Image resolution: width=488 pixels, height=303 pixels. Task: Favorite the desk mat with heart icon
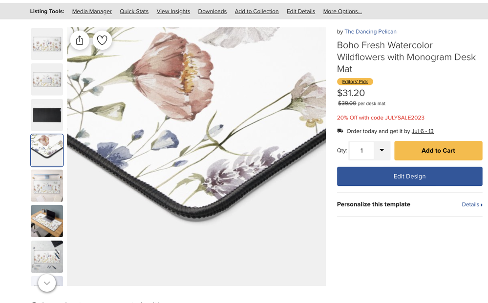click(102, 40)
